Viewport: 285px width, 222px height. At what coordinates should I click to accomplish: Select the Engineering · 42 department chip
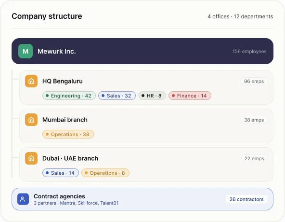69,96
